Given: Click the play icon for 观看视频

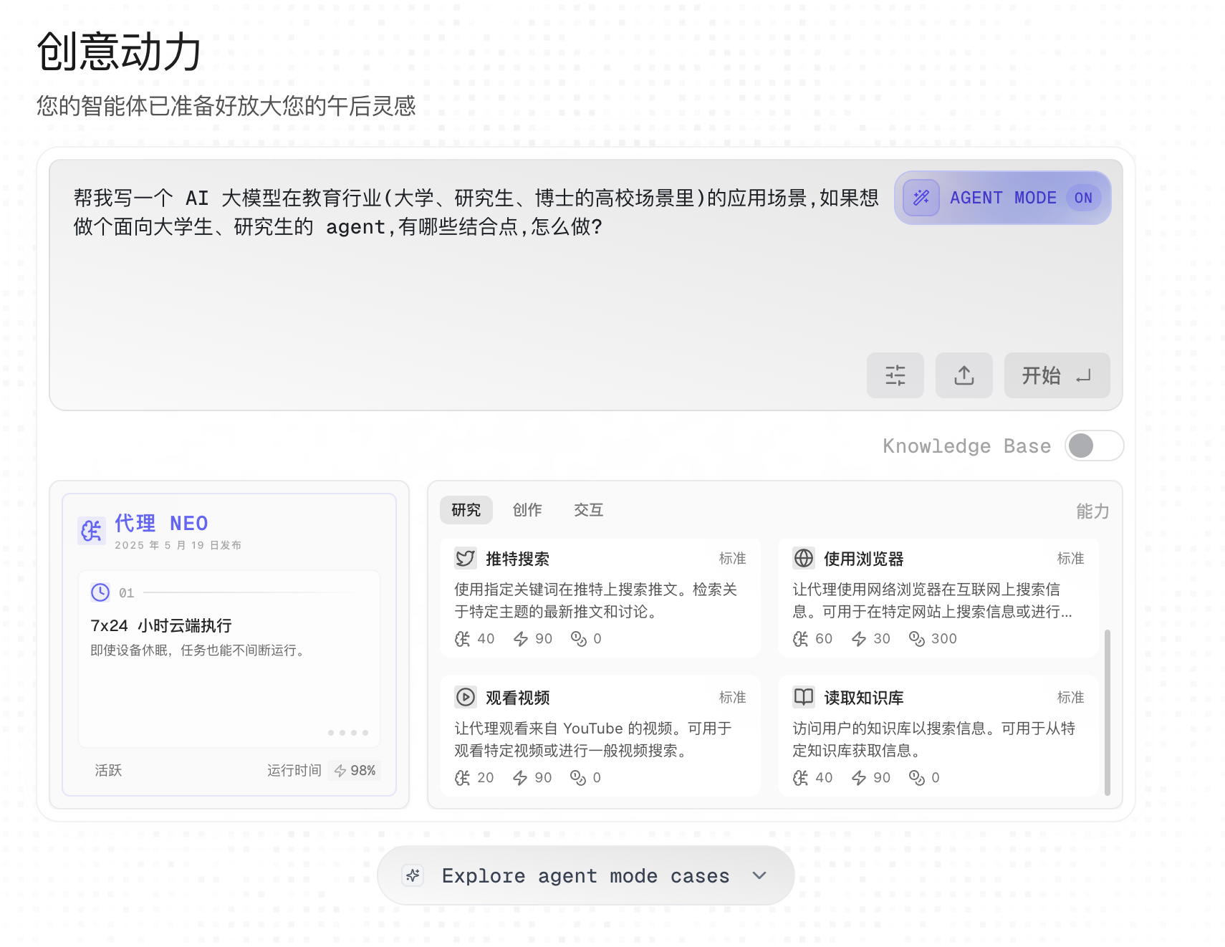Looking at the screenshot, I should pyautogui.click(x=466, y=697).
